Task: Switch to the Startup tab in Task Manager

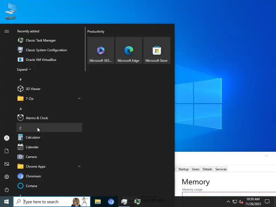Action: [183, 169]
